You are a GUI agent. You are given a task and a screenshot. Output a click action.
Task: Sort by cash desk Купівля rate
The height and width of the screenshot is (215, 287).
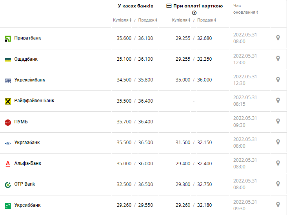click(x=122, y=20)
